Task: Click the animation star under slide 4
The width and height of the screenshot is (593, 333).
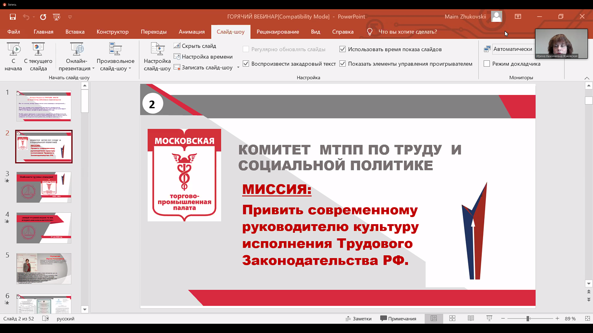Action: pos(7,221)
